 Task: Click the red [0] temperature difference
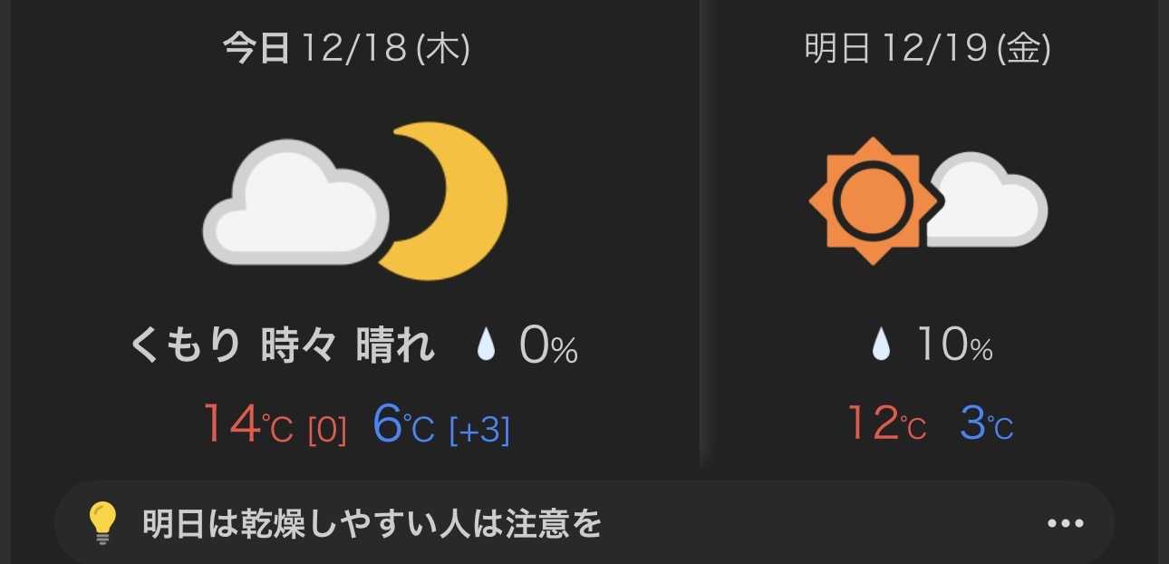pos(327,431)
